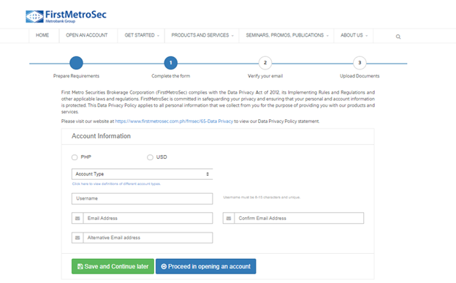Click link to view account type definitions
The height and width of the screenshot is (283, 456).
click(x=116, y=184)
